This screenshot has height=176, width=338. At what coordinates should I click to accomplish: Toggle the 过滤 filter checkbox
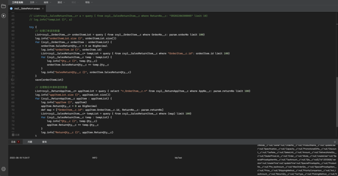tap(13, 135)
